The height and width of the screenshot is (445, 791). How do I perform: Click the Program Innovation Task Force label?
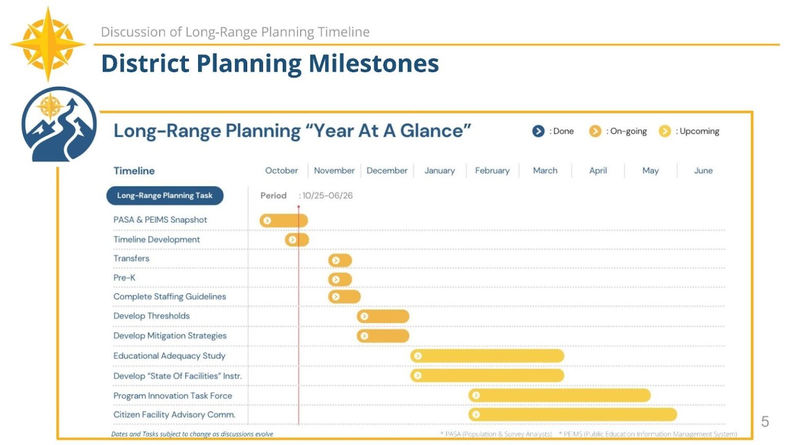173,396
